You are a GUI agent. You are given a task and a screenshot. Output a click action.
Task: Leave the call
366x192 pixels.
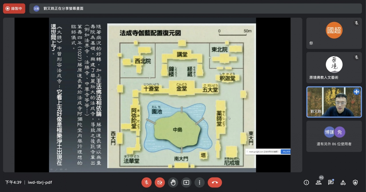click(215, 182)
